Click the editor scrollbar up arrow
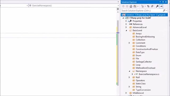 (x=118, y=12)
